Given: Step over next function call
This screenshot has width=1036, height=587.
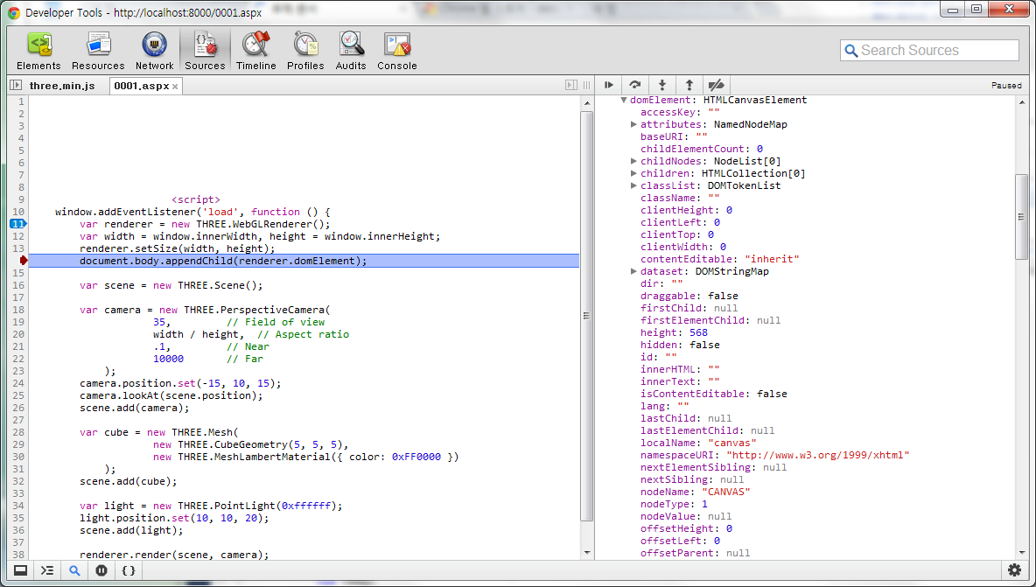Looking at the screenshot, I should (x=635, y=85).
